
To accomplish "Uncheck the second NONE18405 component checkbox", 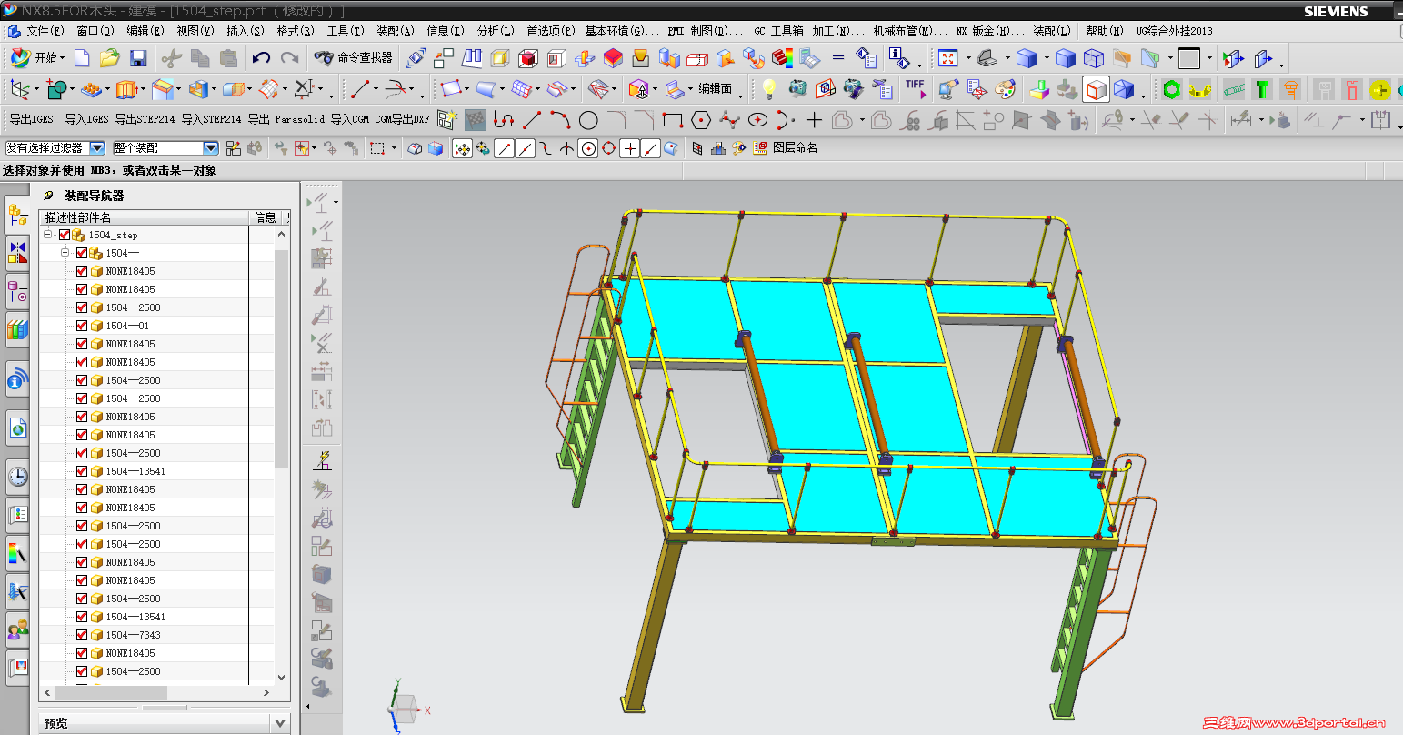I will tap(82, 289).
